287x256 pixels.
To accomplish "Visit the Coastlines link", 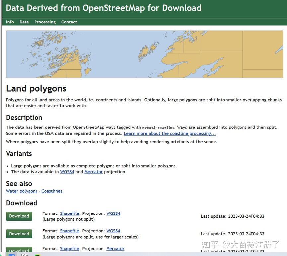I will point(52,191).
